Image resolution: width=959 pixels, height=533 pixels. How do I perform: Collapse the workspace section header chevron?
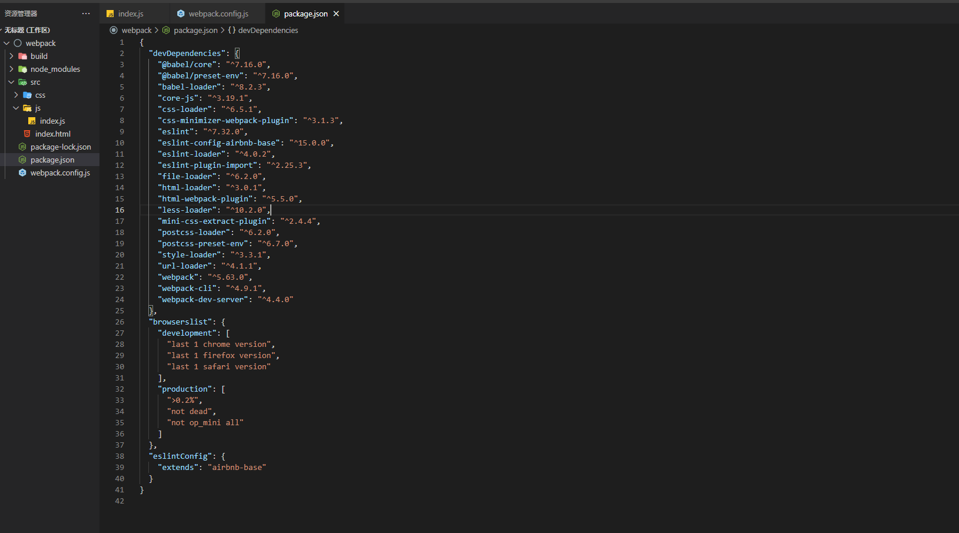point(2,30)
